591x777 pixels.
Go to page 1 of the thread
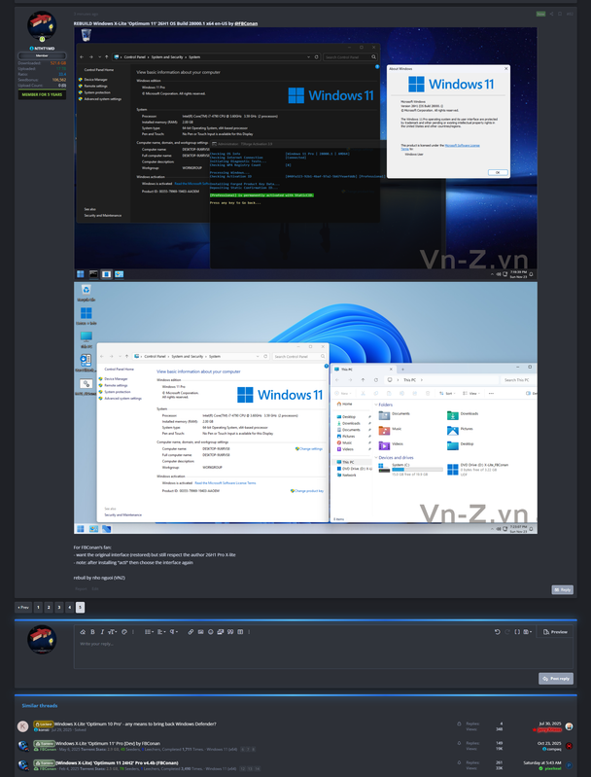(x=38, y=607)
